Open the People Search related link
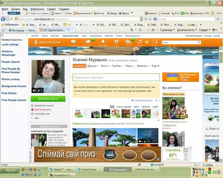 pos(11,62)
